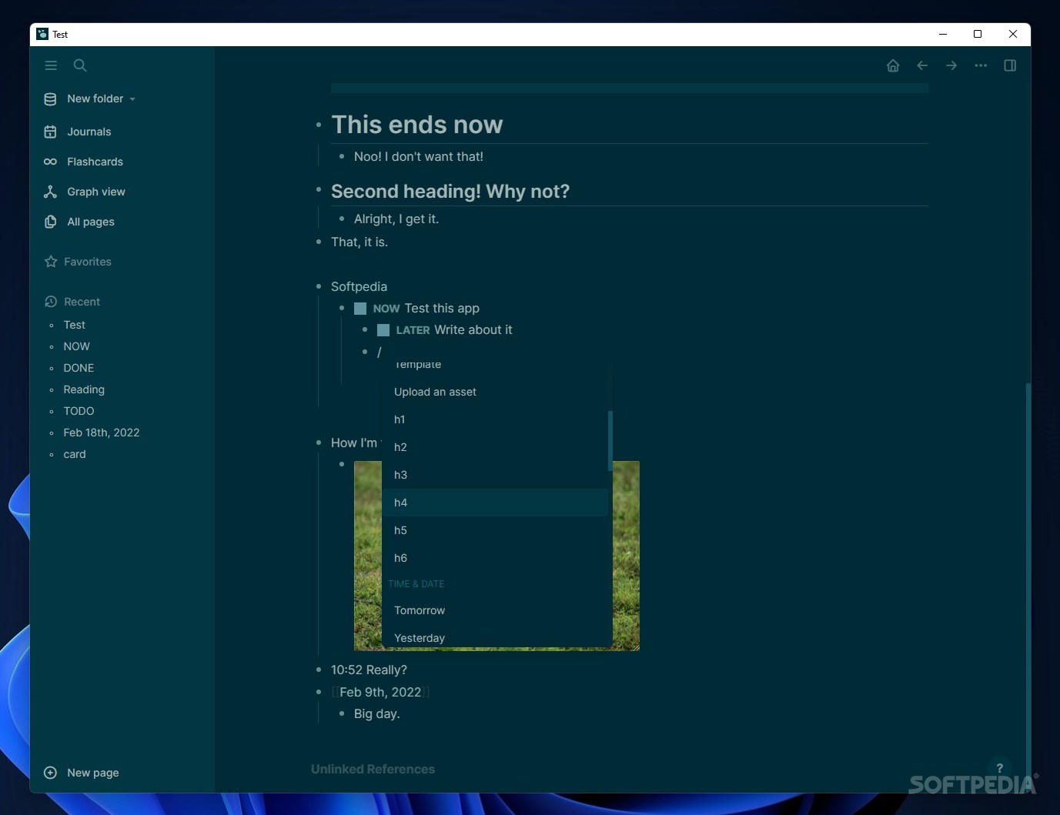Collapse the 'How I'm' block bullet
Screen dimensions: 1060x815
tap(319, 443)
